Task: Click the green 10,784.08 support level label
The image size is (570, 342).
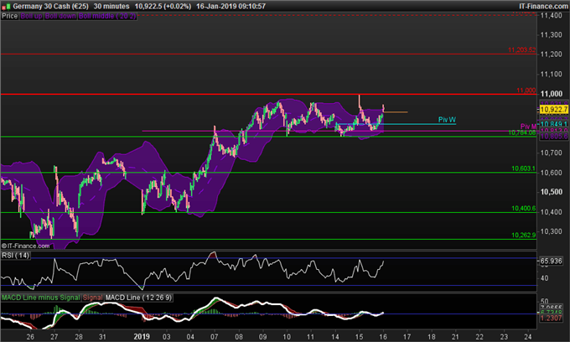Action: coord(522,132)
